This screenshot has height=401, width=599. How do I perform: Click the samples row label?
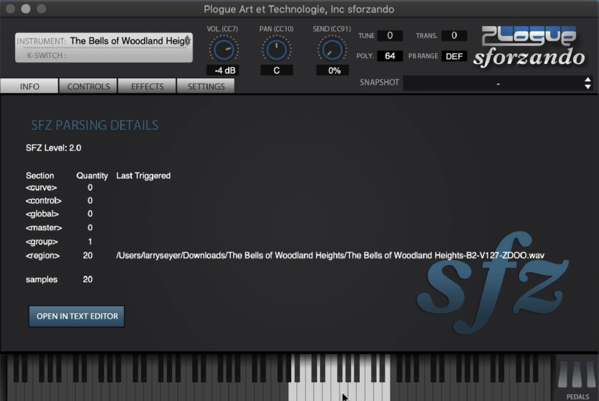tap(42, 279)
